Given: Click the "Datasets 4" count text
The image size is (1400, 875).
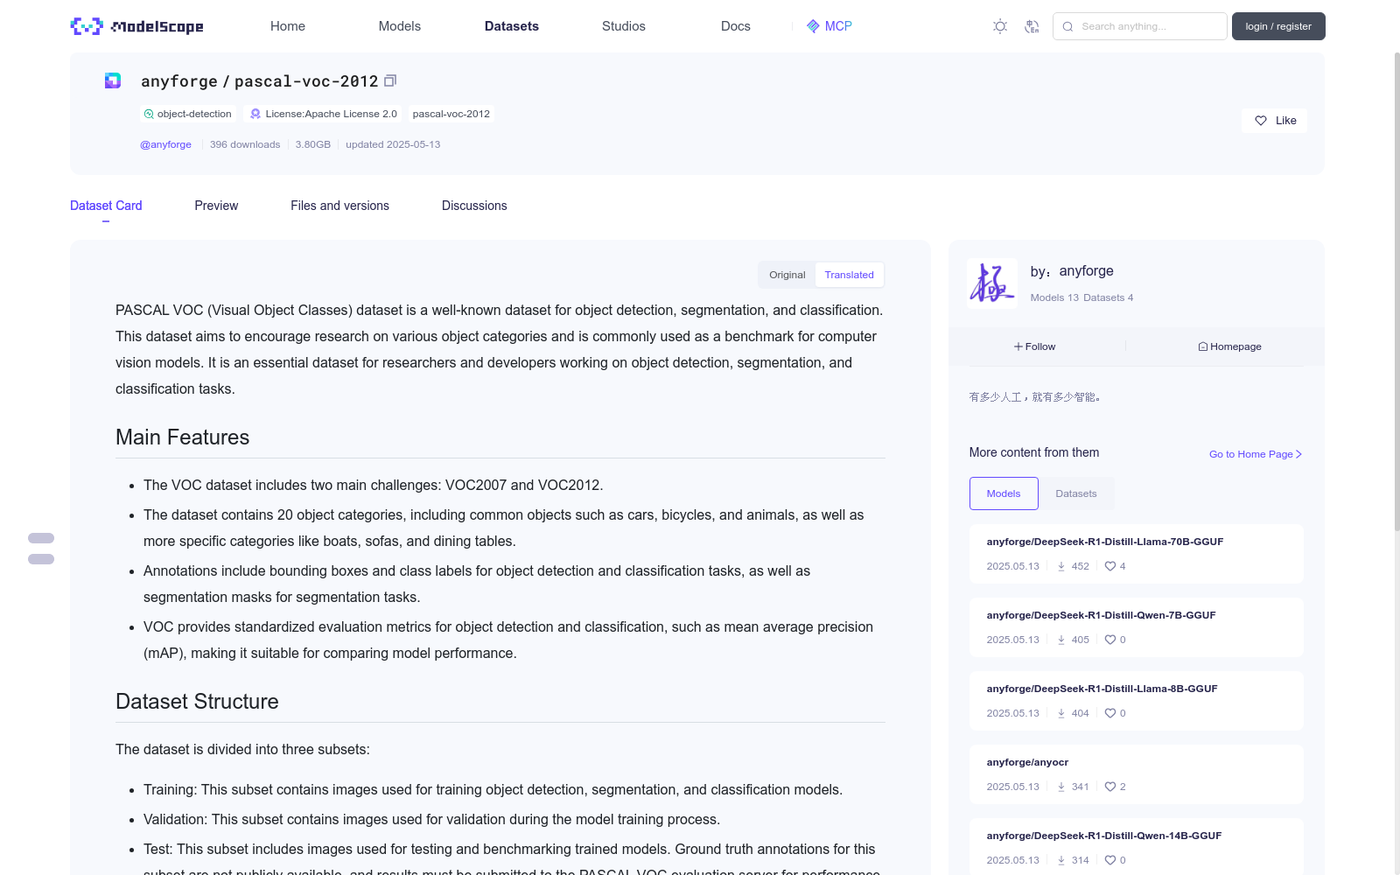Looking at the screenshot, I should coord(1108,297).
